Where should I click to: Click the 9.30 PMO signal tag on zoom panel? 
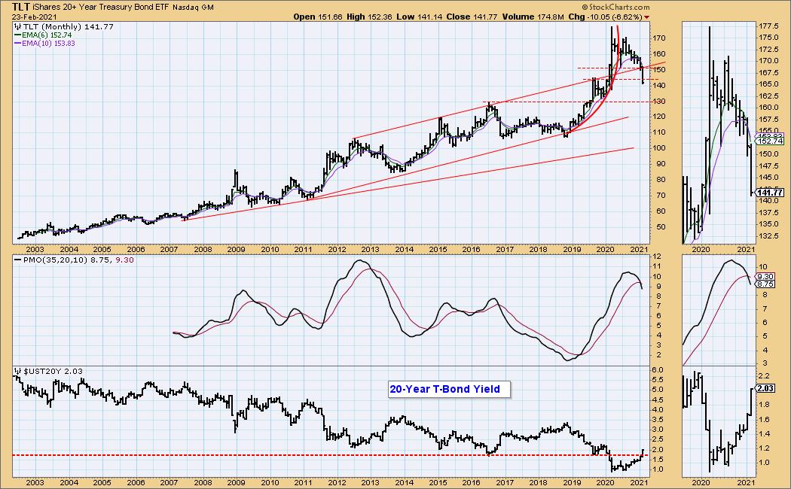(x=765, y=276)
